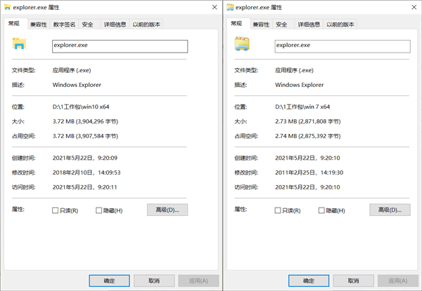Click location text D:\1工作包\win 7 x64
Screen dimensions: 422x291
(302, 107)
